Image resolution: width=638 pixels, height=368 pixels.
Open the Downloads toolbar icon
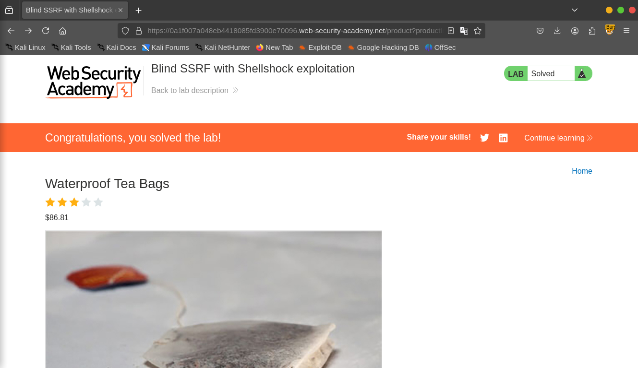pos(557,31)
